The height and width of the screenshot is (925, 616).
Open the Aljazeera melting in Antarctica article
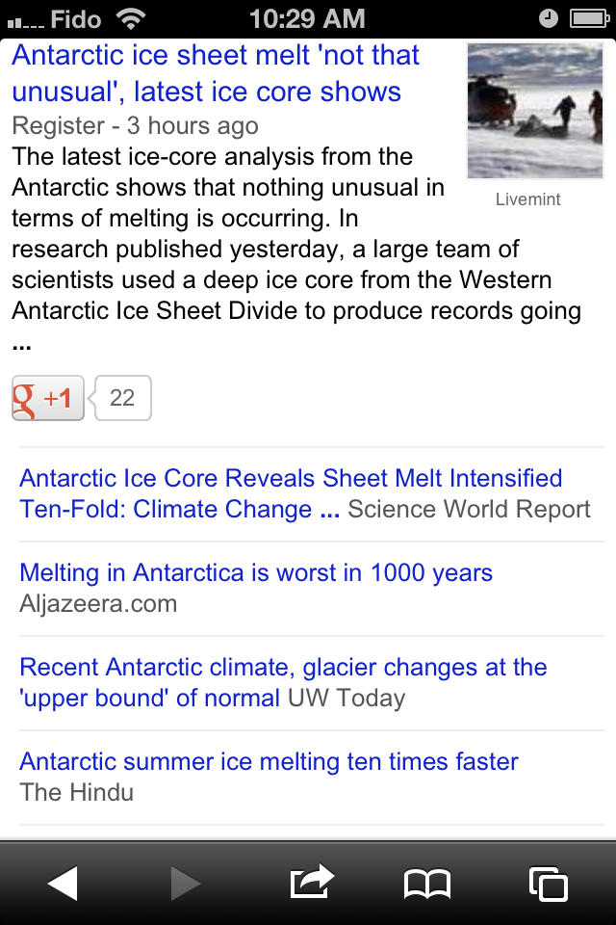tap(256, 572)
